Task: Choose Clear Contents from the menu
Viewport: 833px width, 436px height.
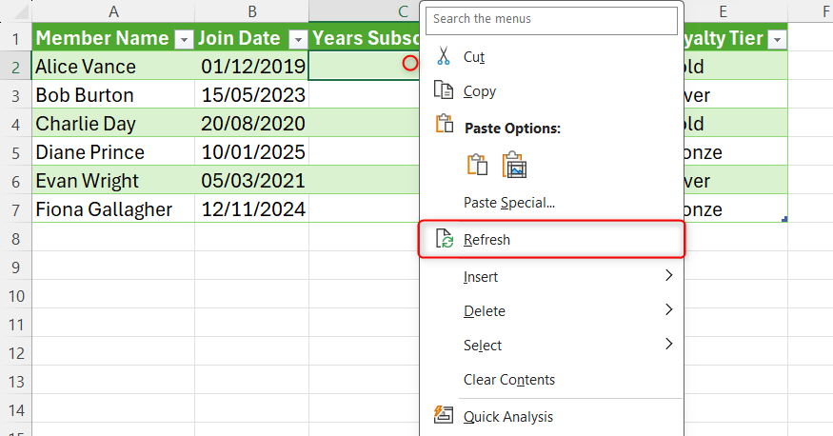Action: pyautogui.click(x=551, y=380)
